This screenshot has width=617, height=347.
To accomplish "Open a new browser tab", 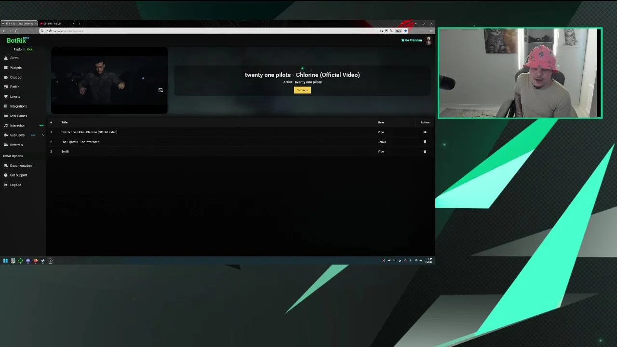I will point(80,24).
